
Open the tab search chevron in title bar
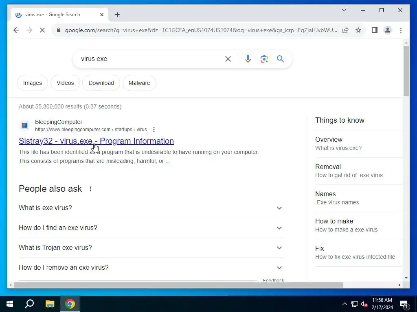pyautogui.click(x=344, y=10)
